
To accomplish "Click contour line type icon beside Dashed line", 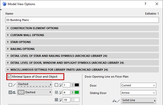I will (x=12, y=85).
